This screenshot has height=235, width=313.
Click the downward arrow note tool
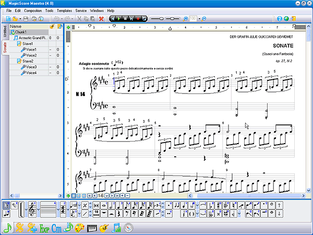(279, 214)
